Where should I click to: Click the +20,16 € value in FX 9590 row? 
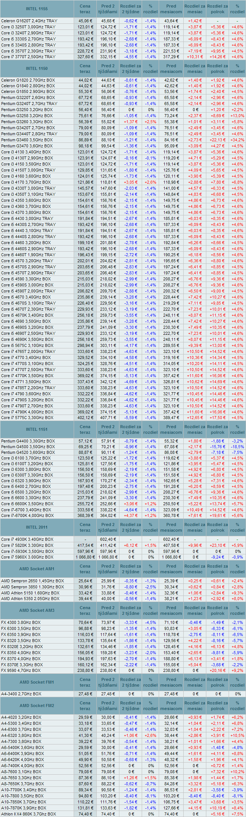[218, 670]
